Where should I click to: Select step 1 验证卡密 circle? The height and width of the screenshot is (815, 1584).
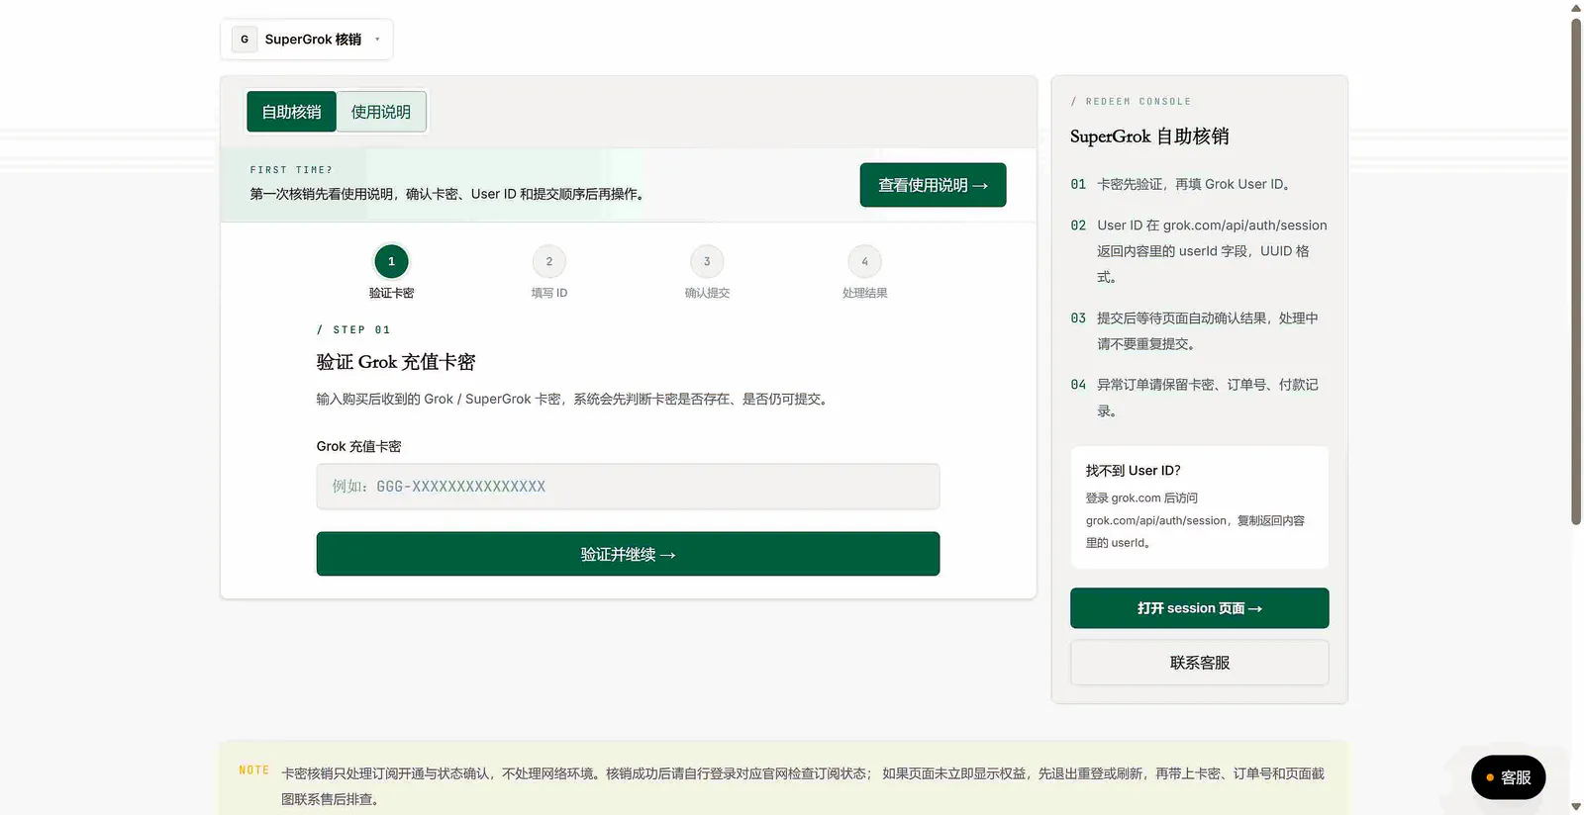pyautogui.click(x=391, y=261)
